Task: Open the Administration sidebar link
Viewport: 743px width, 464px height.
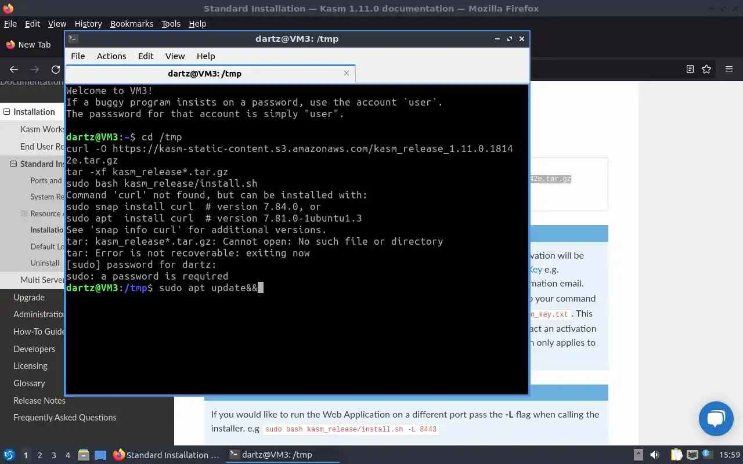Action: 39,314
